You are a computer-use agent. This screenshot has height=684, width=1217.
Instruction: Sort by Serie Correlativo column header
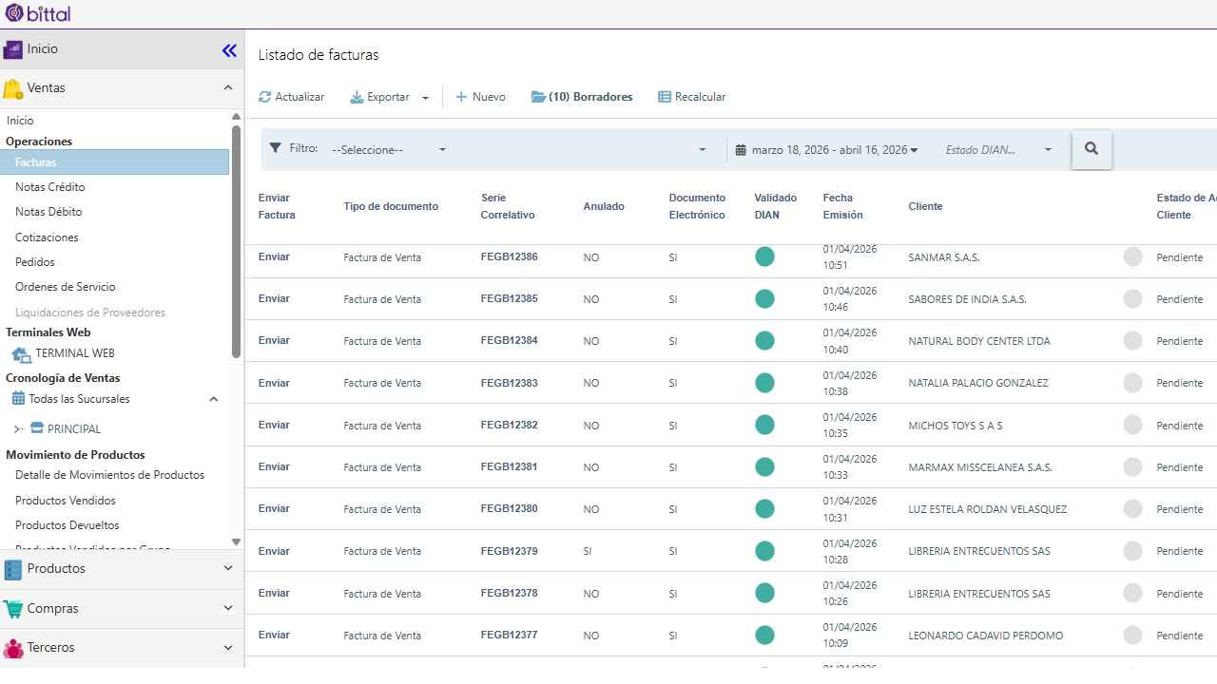[x=508, y=206]
